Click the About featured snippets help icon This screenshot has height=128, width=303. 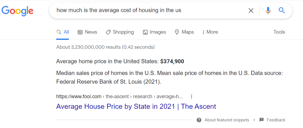(199, 120)
